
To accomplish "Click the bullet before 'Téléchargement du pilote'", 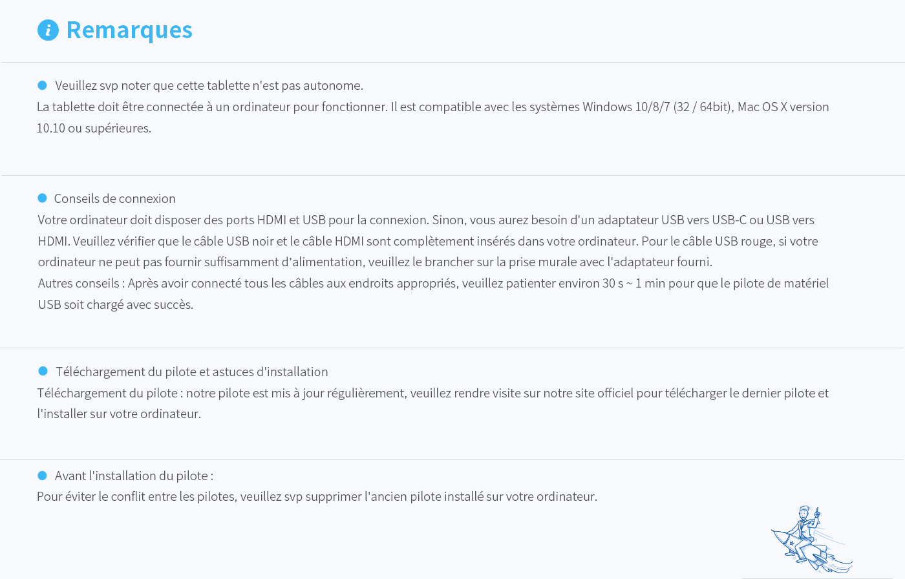I will click(x=43, y=371).
